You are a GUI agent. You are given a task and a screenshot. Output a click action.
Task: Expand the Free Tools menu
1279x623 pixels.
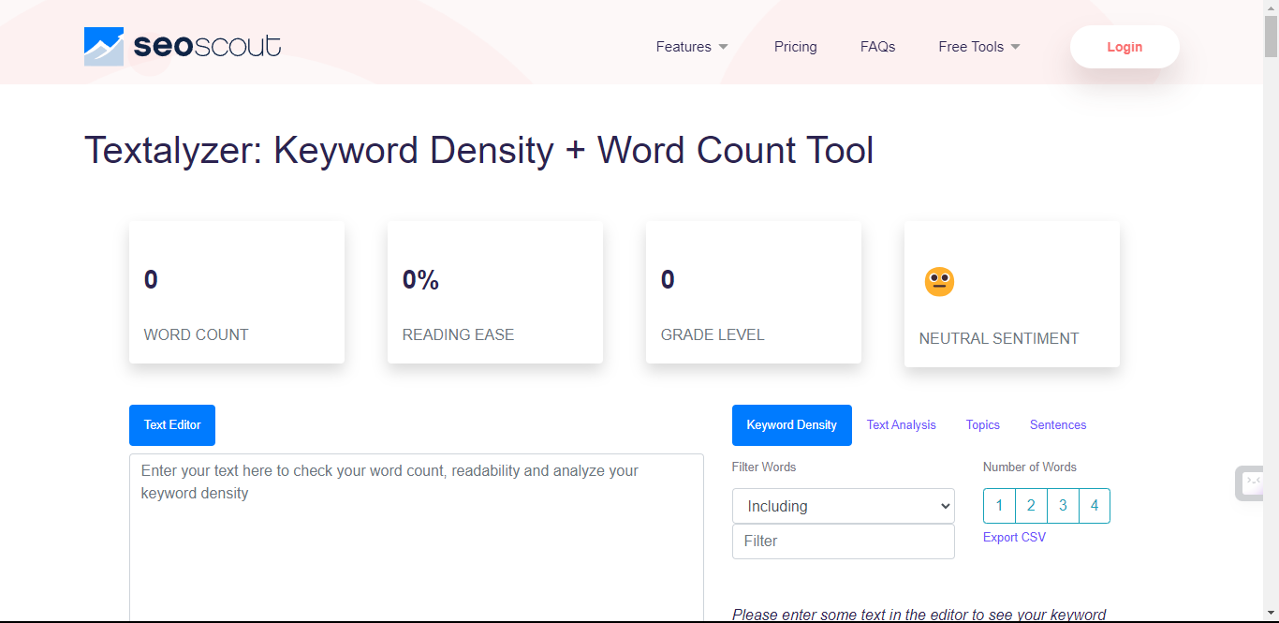tap(979, 47)
